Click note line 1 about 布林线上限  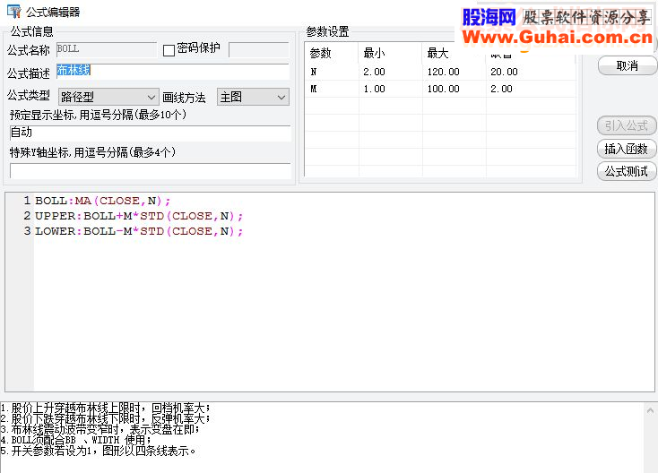[x=105, y=408]
